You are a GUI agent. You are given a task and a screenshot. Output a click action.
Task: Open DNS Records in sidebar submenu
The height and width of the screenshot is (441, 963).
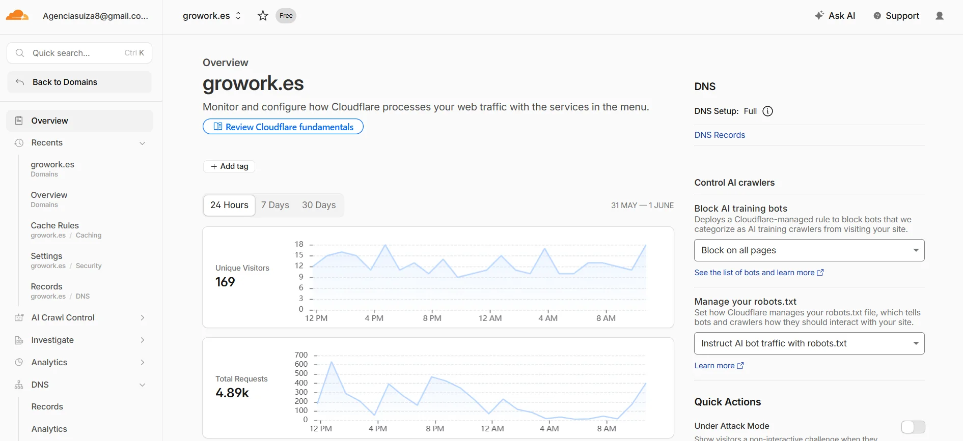click(47, 406)
